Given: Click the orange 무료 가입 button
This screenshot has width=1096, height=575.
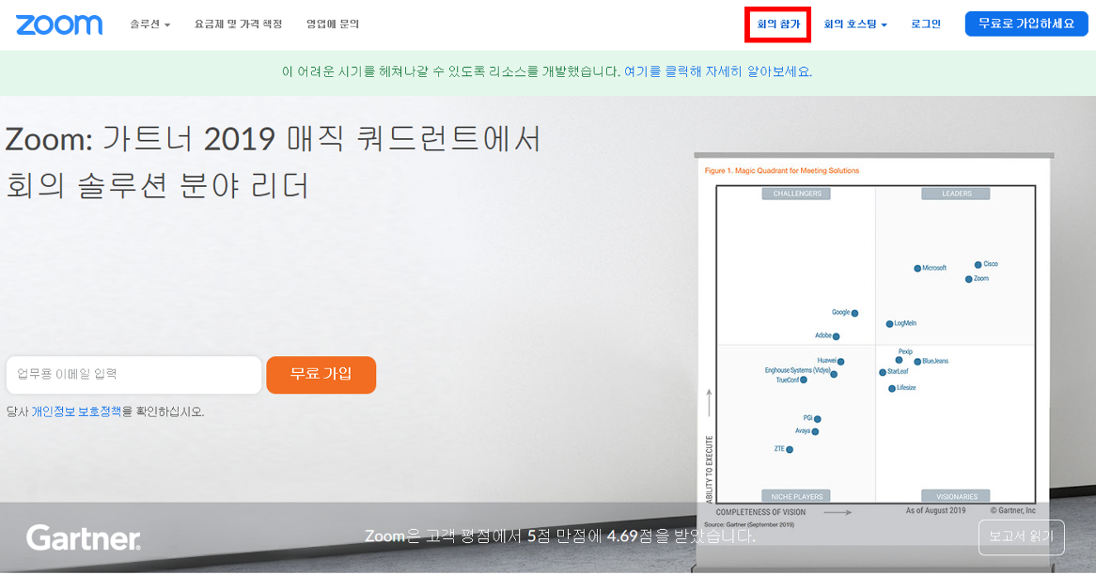Looking at the screenshot, I should (321, 375).
